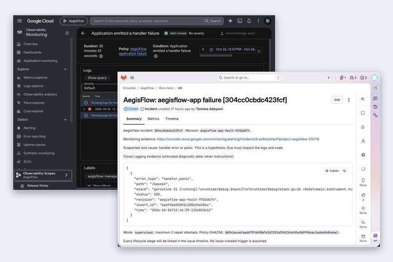Image resolution: width=393 pixels, height=262 pixels.
Task: Open Uptime checks in Monitoring sidebar
Action: coord(34,145)
